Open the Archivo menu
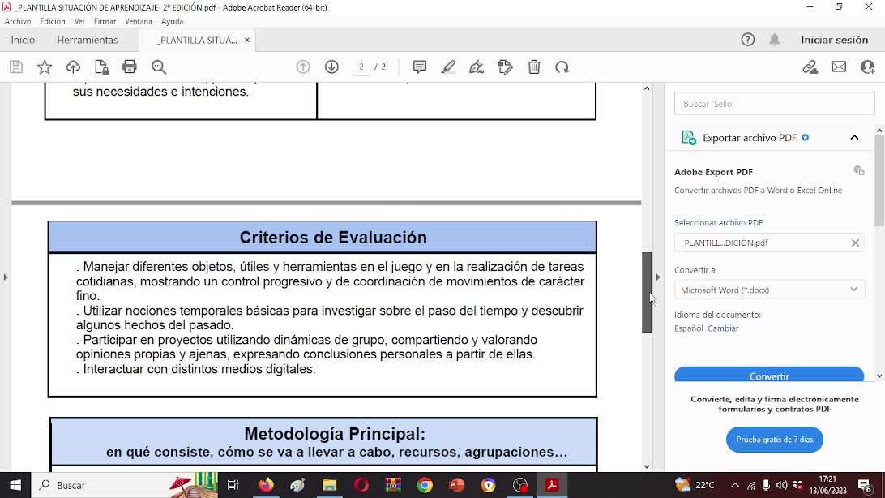 point(18,22)
